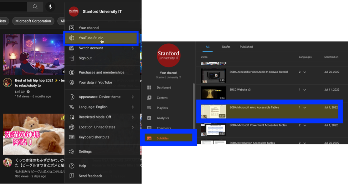349x185 pixels.
Task: Select the Microsoft Corporation filter chip
Action: 33,21
